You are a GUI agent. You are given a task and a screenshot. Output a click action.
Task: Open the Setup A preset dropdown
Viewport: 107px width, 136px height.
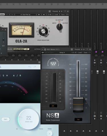62,52
